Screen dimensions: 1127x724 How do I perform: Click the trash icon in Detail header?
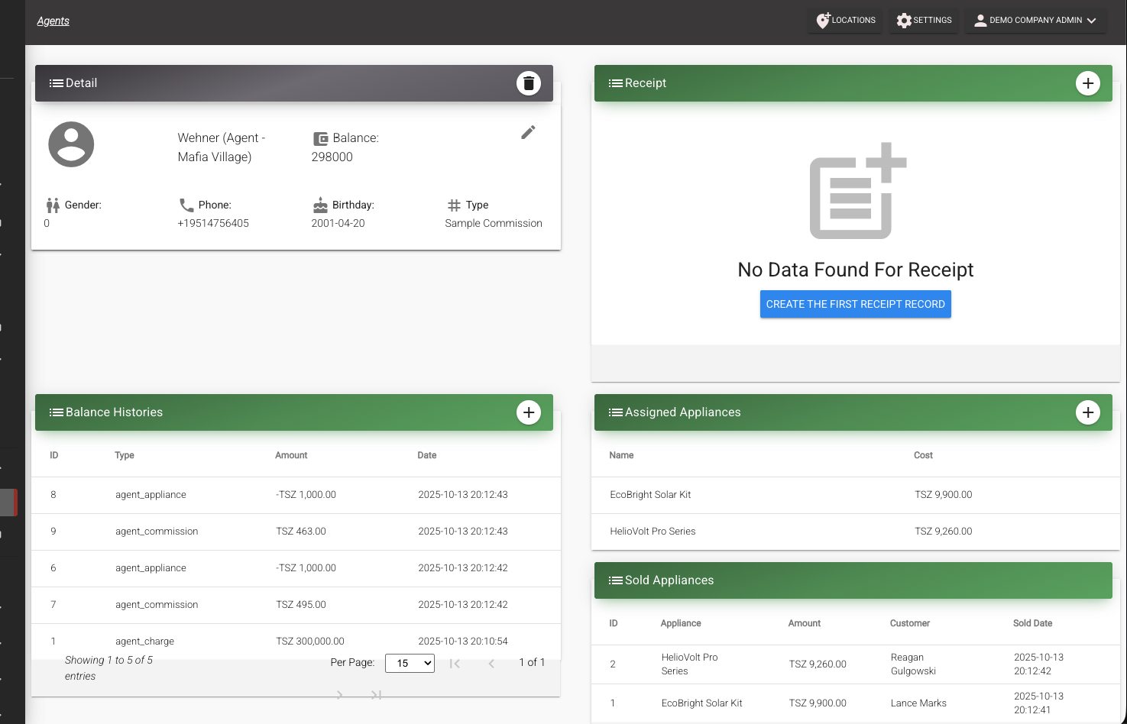pyautogui.click(x=528, y=83)
